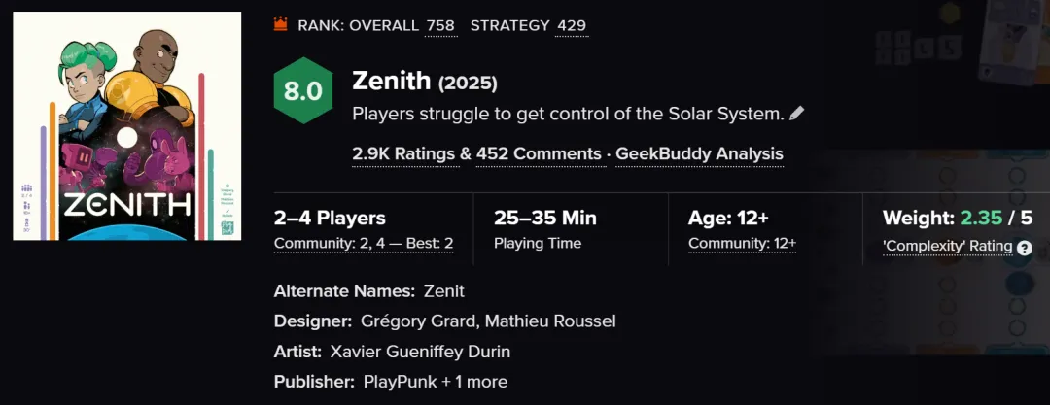1050x405 pixels.
Task: Click the complexity rating help icon
Action: [1024, 248]
